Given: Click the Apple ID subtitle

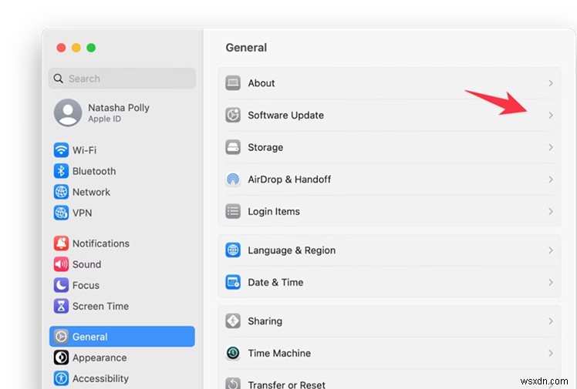Looking at the screenshot, I should (104, 119).
